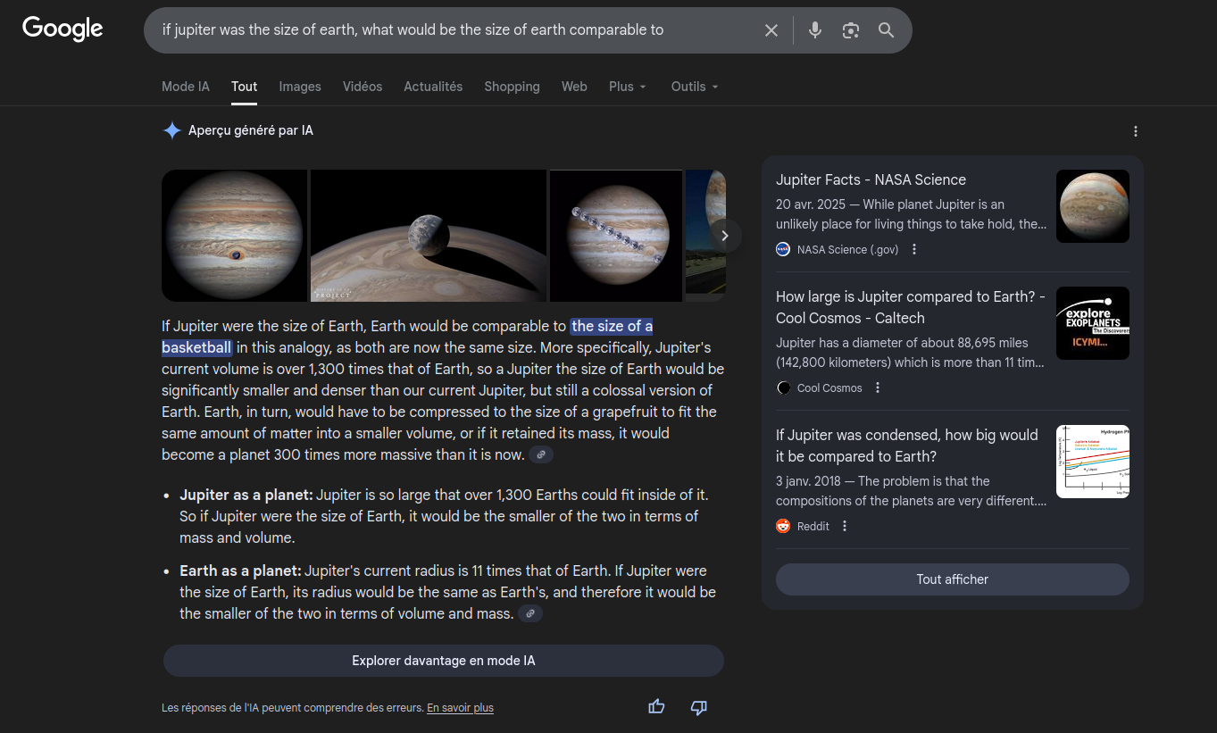Open carousel image of Earth over Jupiter
Viewport: 1217px width, 733px height.
(x=429, y=236)
